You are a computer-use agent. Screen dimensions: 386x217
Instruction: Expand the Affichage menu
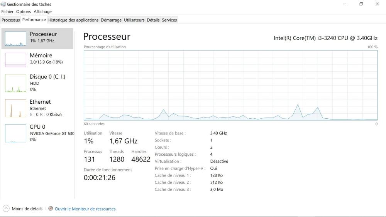[x=42, y=12]
